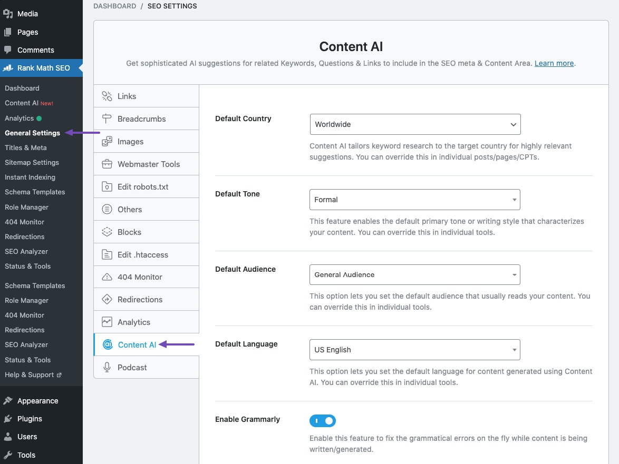This screenshot has height=464, width=619.
Task: Click the Pages sidebar icon
Action: [7, 32]
